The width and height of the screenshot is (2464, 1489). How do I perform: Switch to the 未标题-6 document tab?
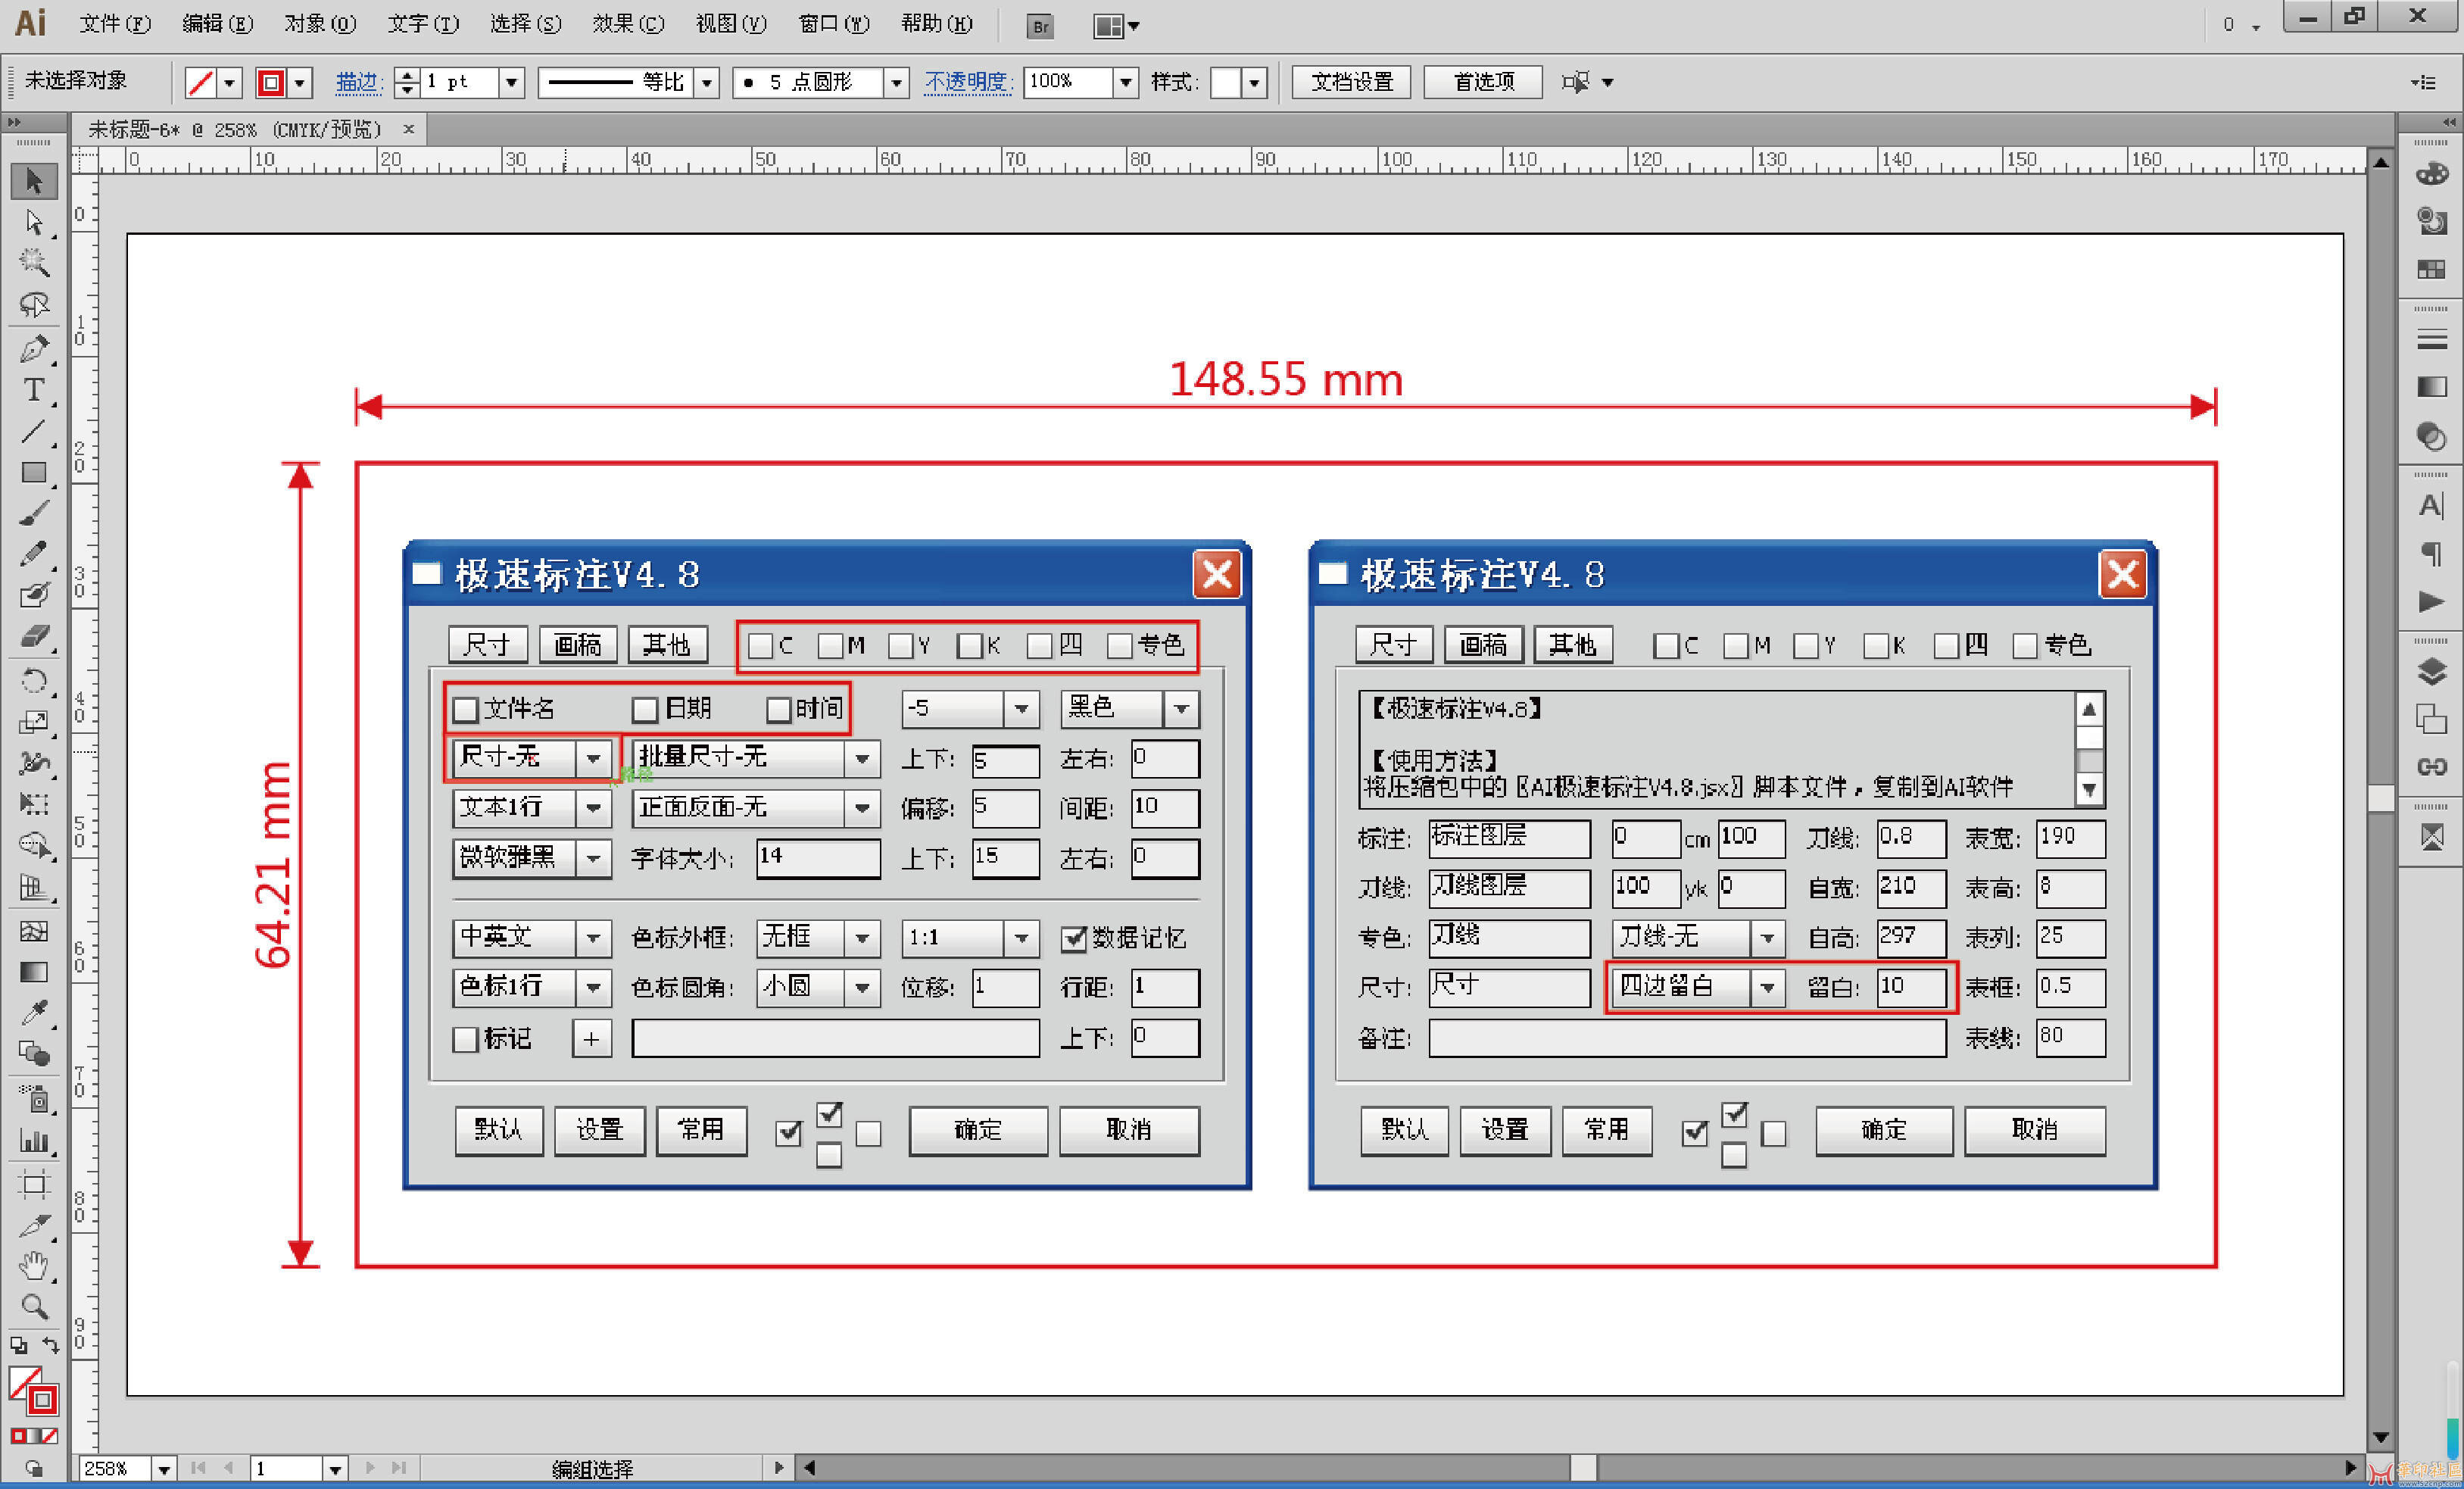pos(236,130)
